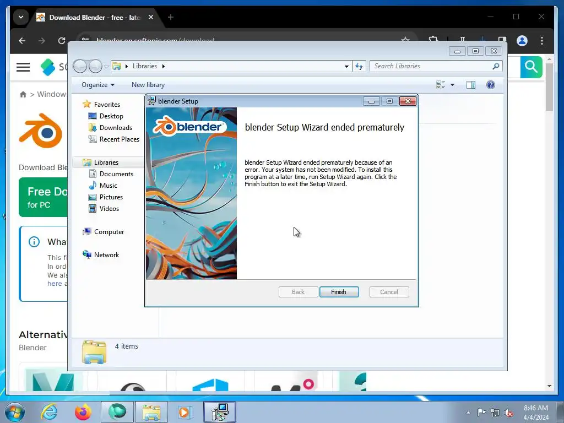This screenshot has width=564, height=423.
Task: Click the installer icon in taskbar
Action: coord(220,412)
